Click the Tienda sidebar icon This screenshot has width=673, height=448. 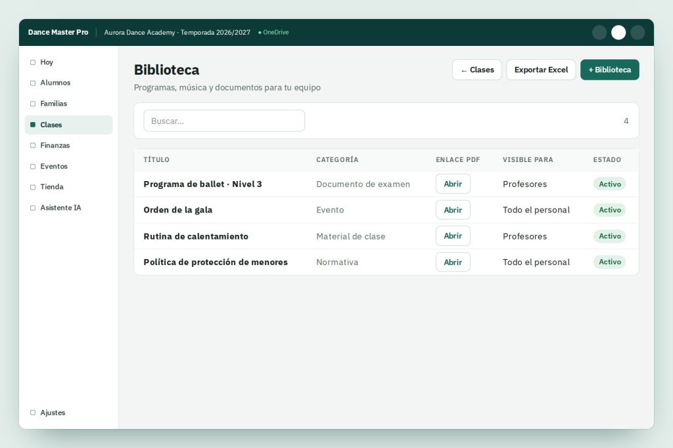click(x=33, y=187)
